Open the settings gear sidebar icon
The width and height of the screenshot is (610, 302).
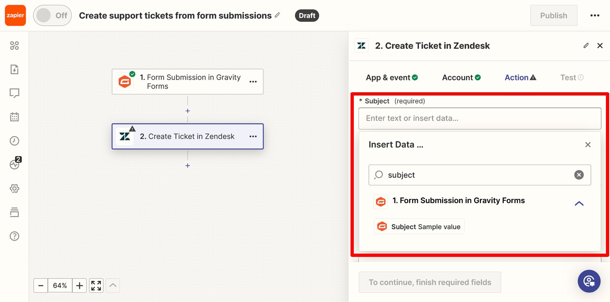click(x=14, y=189)
